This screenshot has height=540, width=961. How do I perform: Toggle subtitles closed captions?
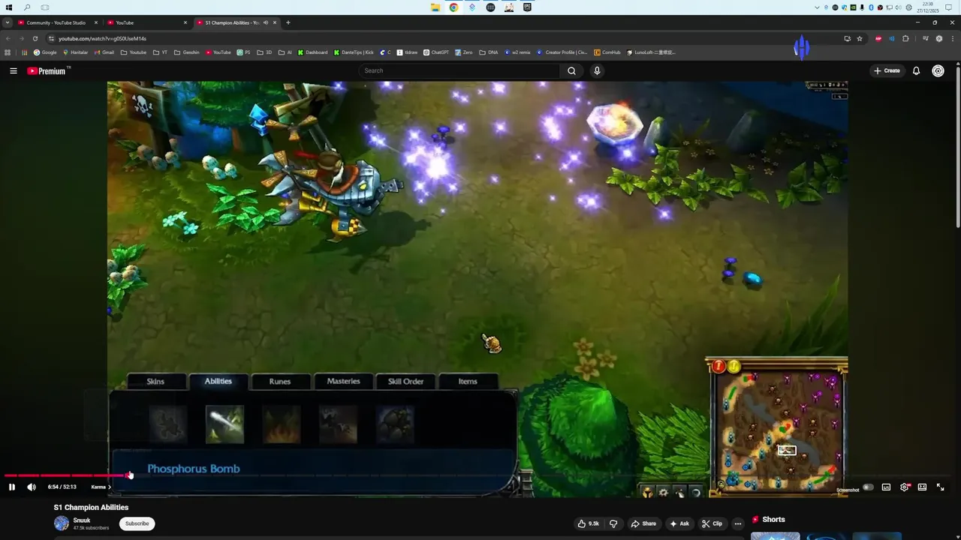coord(886,487)
